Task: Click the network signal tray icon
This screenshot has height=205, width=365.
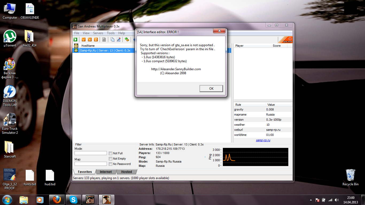Action: (330, 200)
